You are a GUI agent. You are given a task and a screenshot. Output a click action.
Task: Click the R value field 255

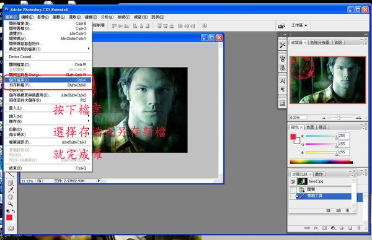pos(343,135)
